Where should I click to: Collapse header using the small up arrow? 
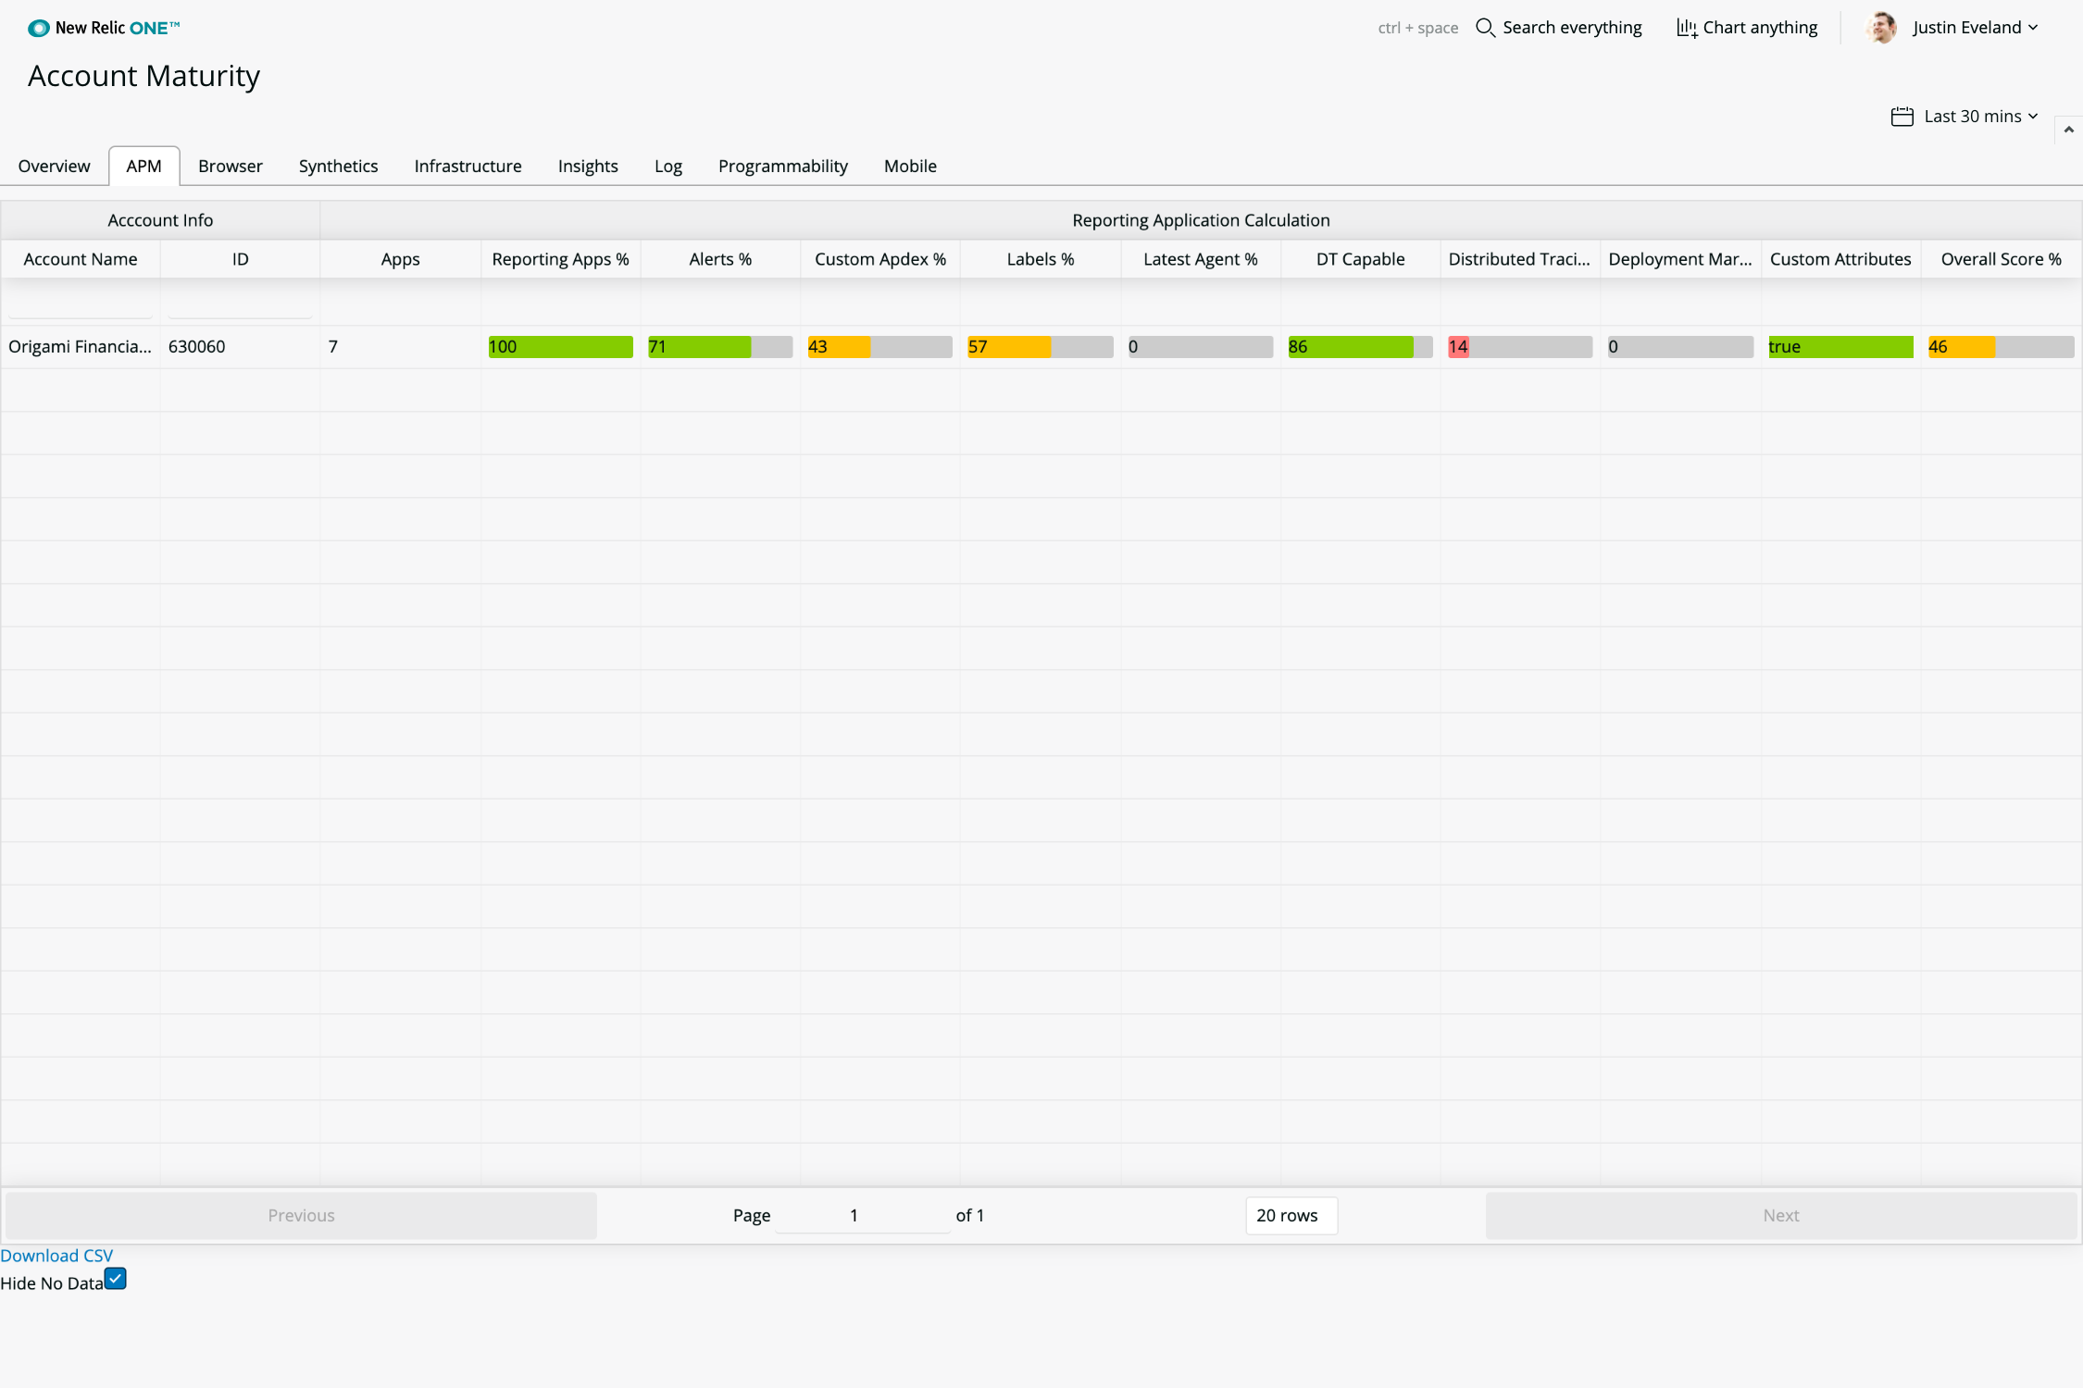[2068, 130]
